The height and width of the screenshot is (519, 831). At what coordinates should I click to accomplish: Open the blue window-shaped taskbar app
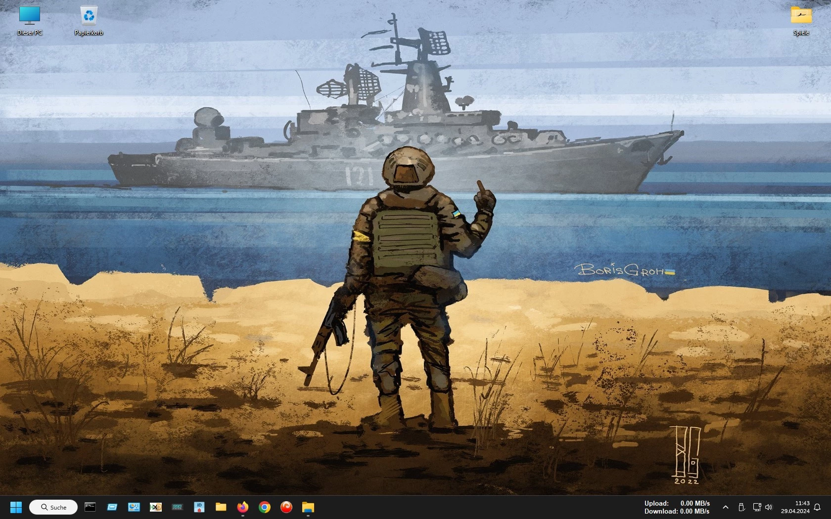112,507
